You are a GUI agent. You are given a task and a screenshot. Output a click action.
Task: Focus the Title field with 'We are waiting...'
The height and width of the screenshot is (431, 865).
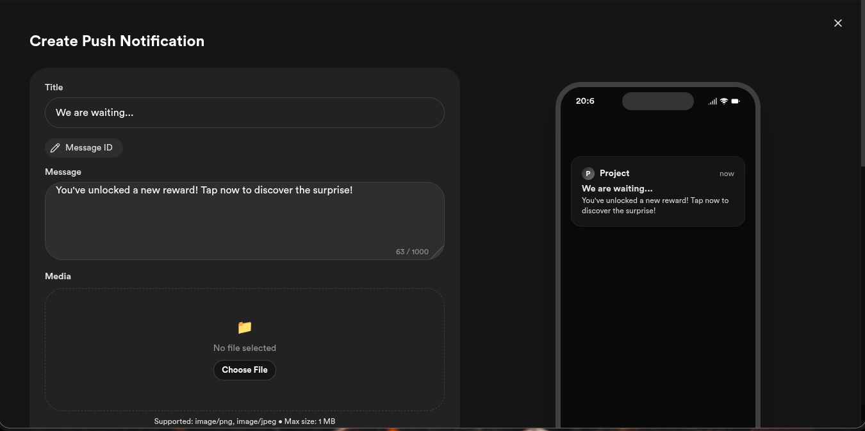coord(244,113)
